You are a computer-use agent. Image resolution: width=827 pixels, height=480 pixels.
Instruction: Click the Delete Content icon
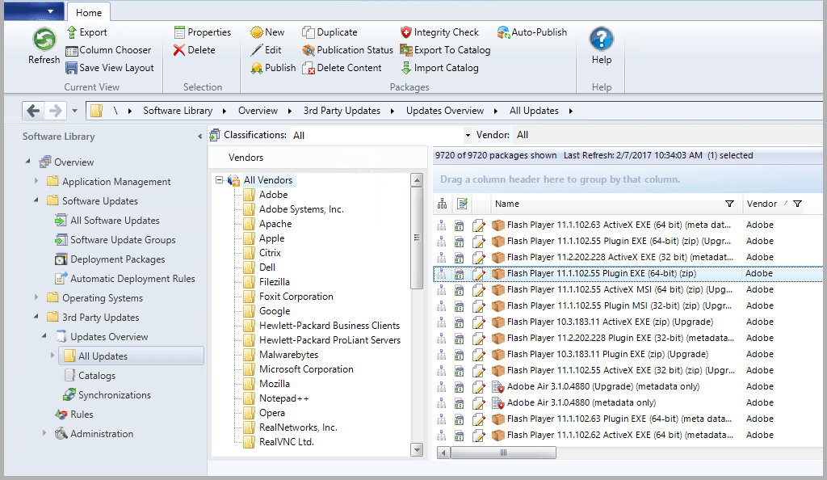[309, 69]
